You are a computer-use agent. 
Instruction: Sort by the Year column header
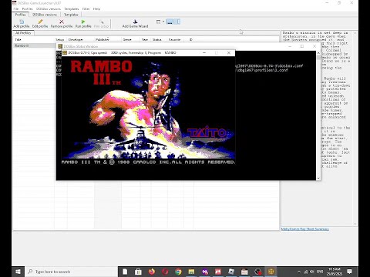click(x=145, y=40)
